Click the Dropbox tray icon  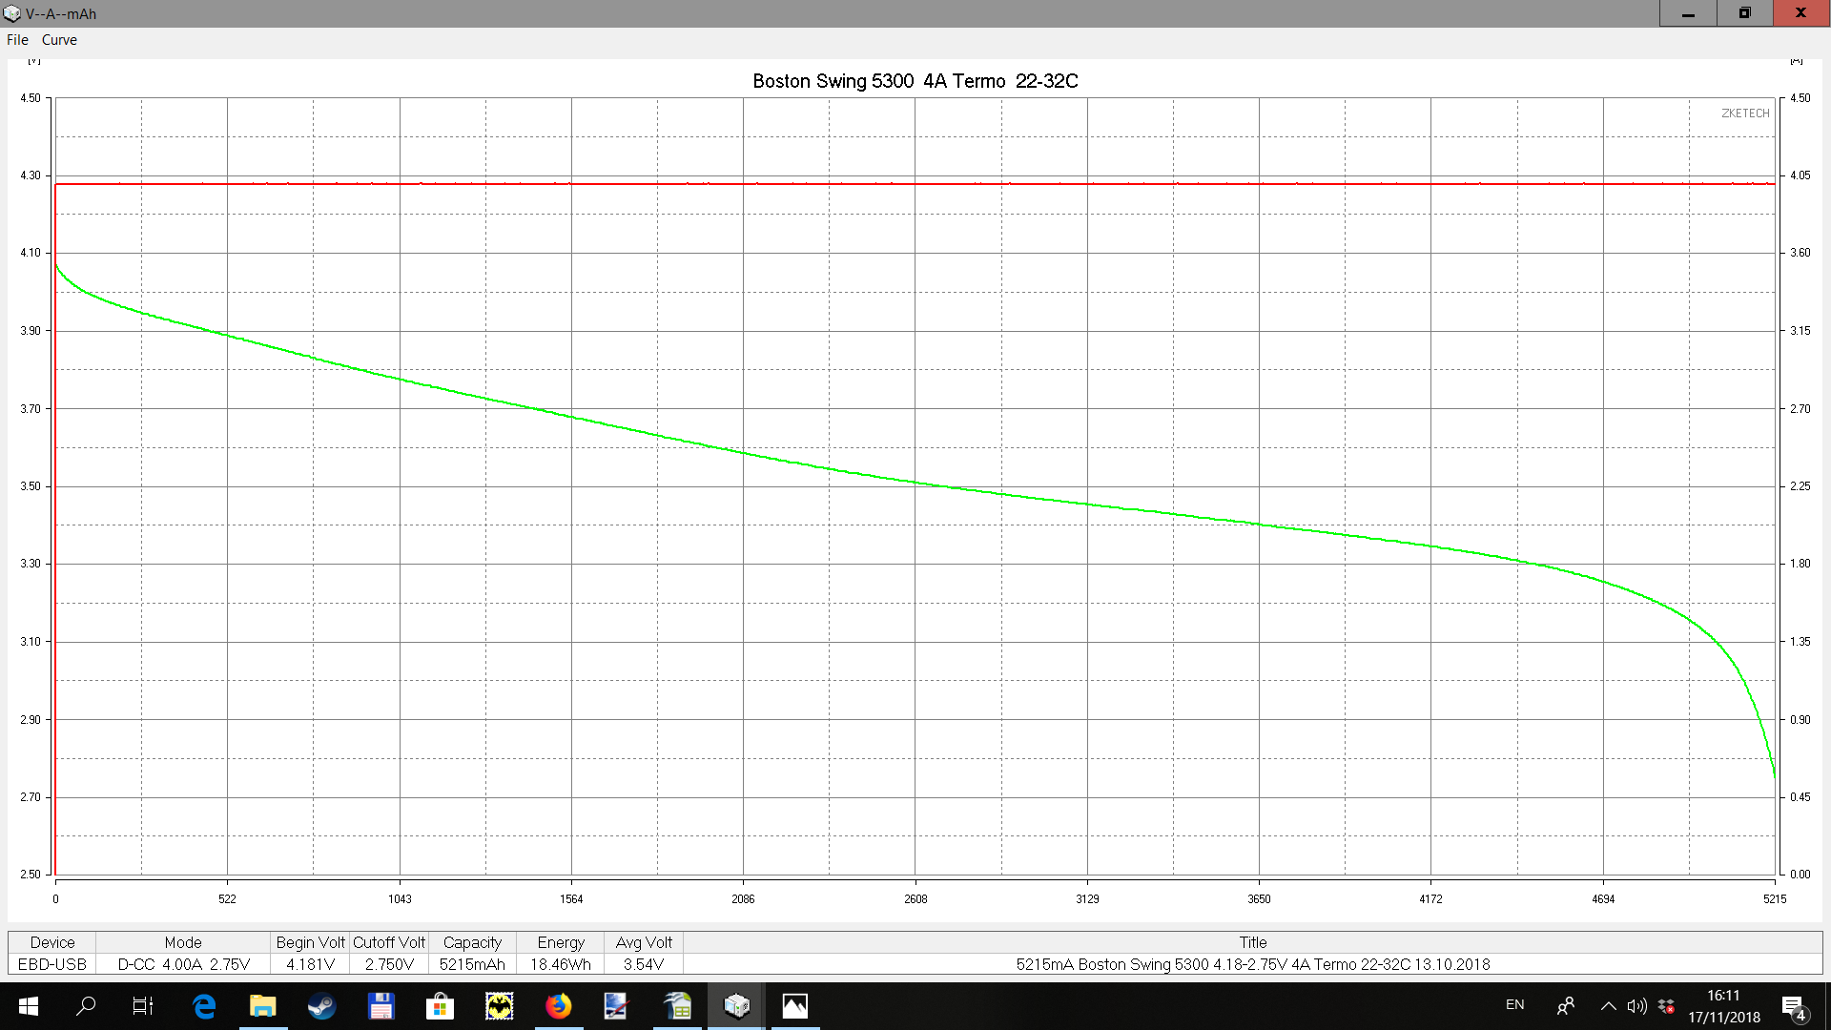pyautogui.click(x=1666, y=1006)
